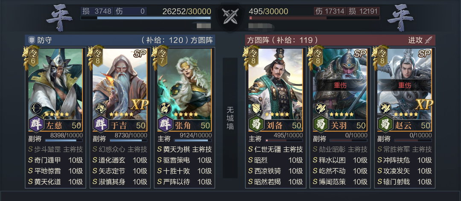
Task: Click the defender's 26252/30000 troop bar
Action: coord(146,17)
